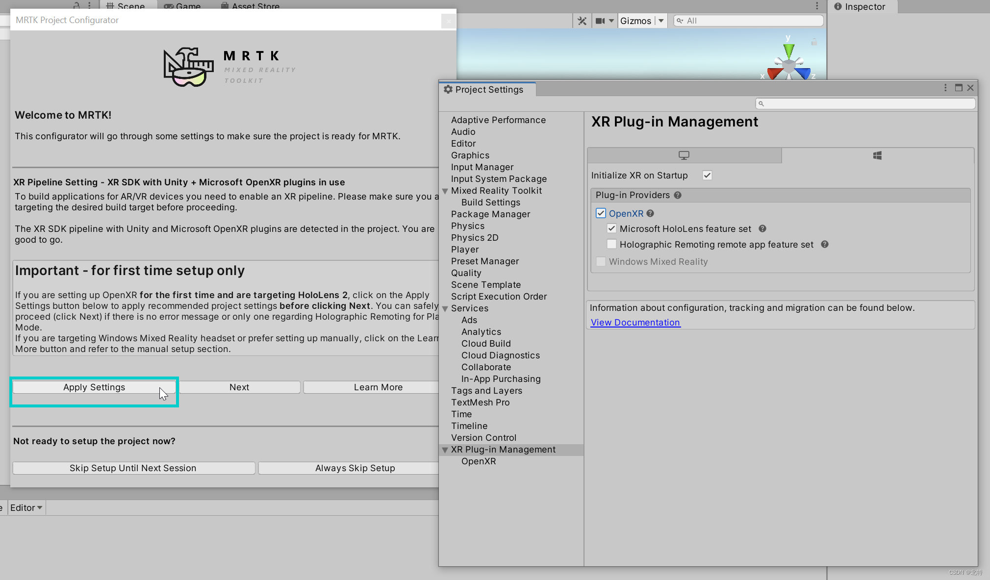Viewport: 990px width, 580px height.
Task: Open the View Documentation link
Action: pos(635,323)
